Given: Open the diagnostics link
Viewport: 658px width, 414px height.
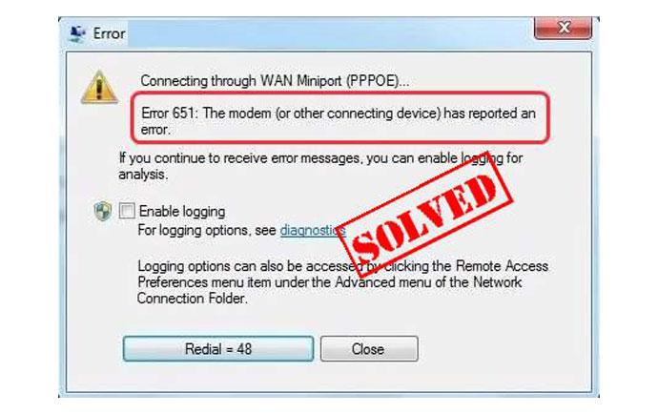Looking at the screenshot, I should pyautogui.click(x=313, y=230).
